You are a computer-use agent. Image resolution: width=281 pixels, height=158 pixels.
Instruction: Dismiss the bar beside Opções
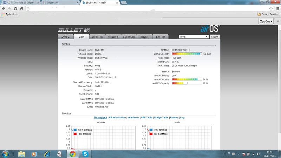(278, 21)
